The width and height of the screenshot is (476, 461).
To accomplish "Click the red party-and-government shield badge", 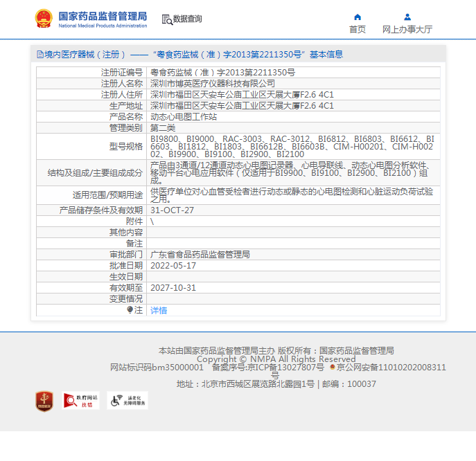I will (x=44, y=401).
